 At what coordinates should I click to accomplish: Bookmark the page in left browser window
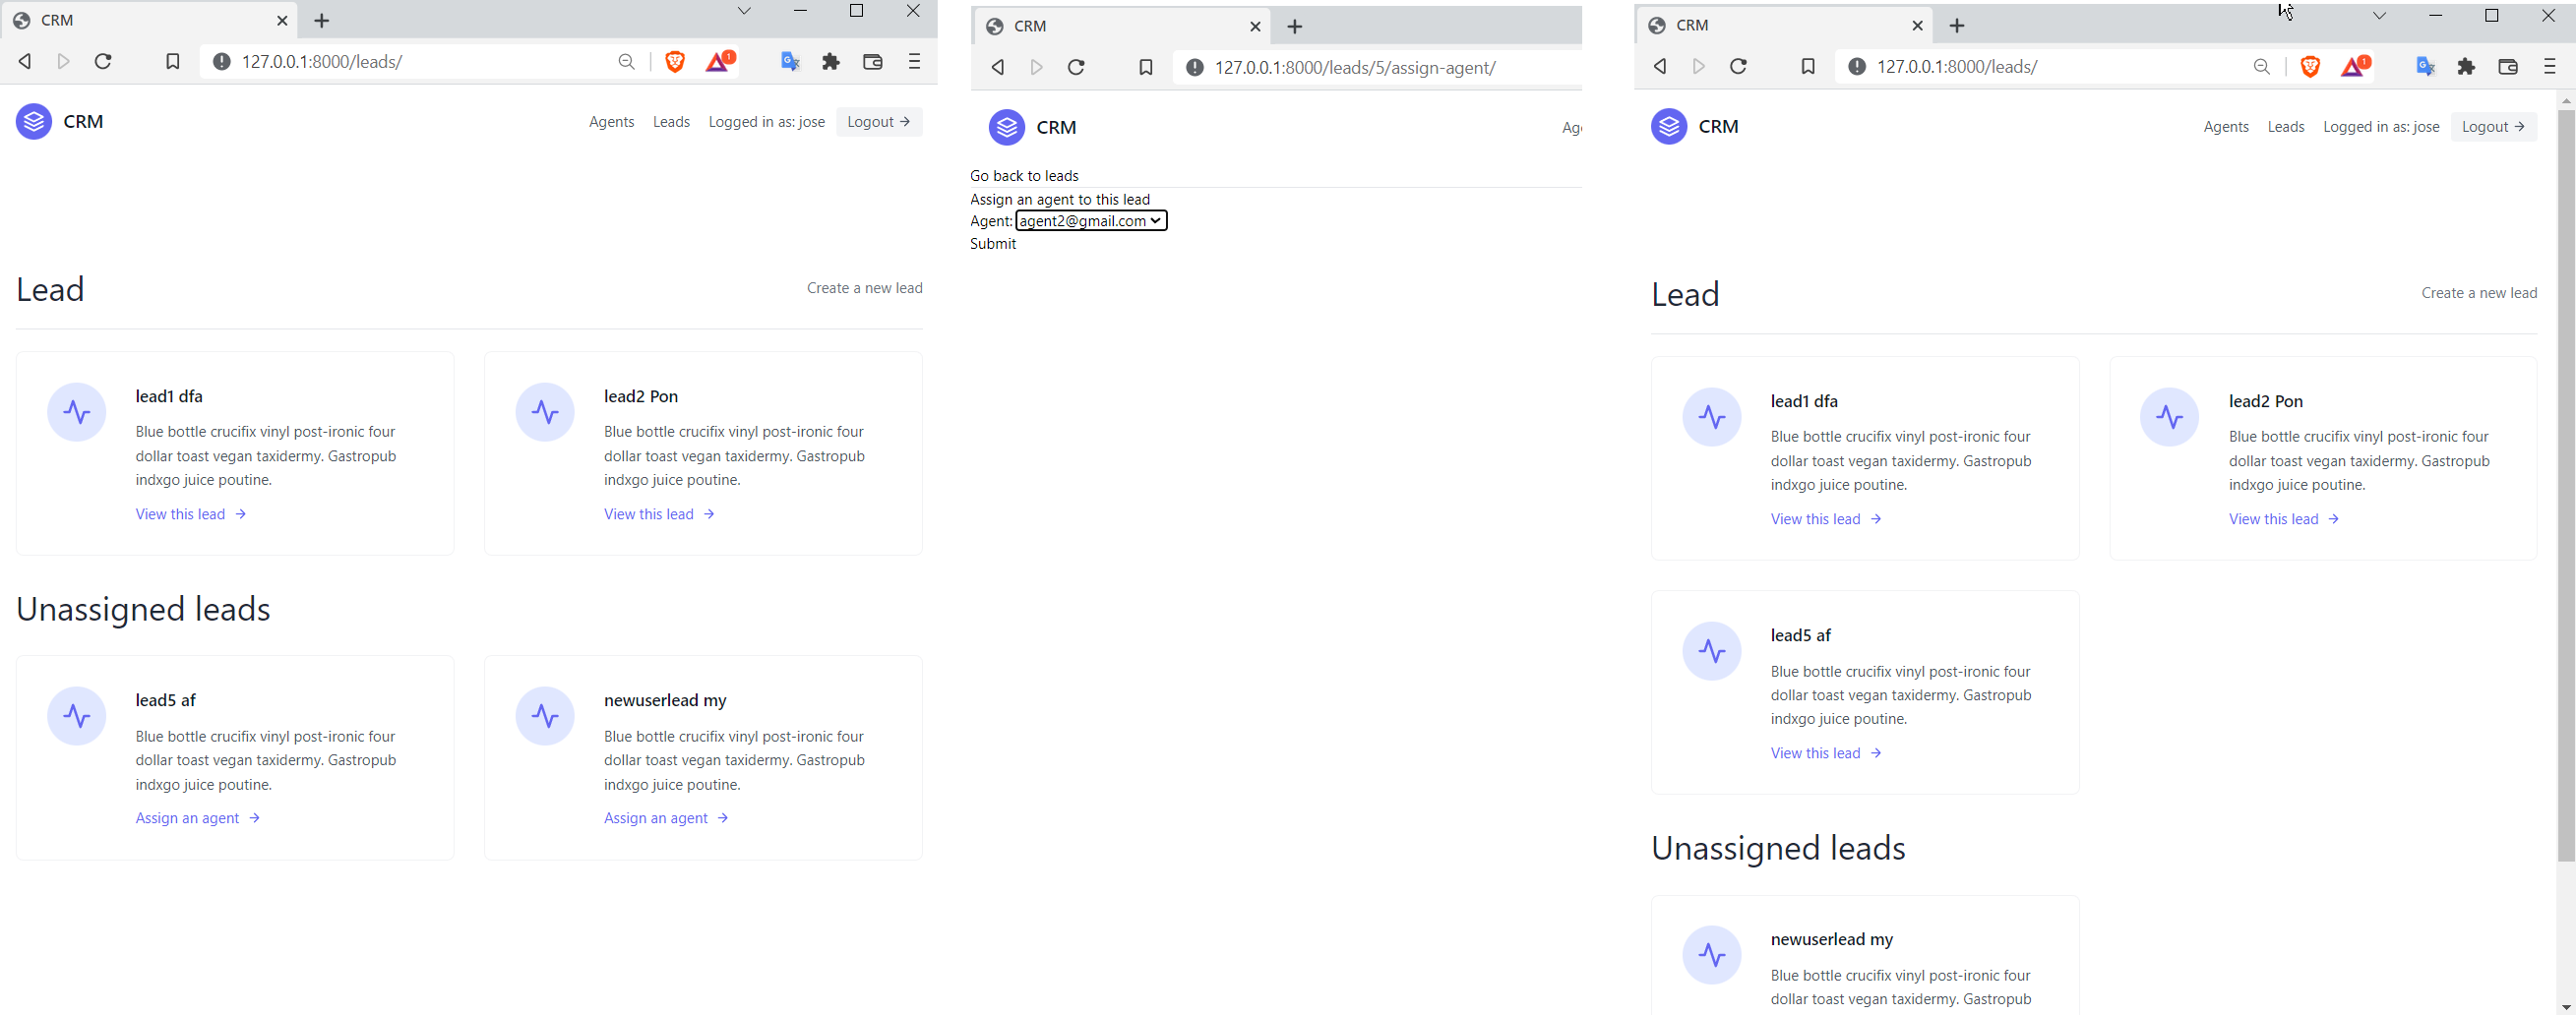tap(172, 62)
